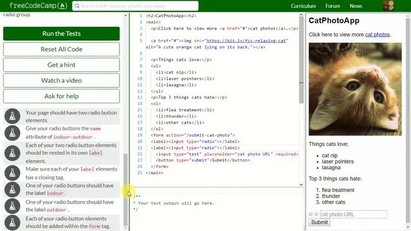
Task: Click line 23 submit button code
Action: point(203,160)
